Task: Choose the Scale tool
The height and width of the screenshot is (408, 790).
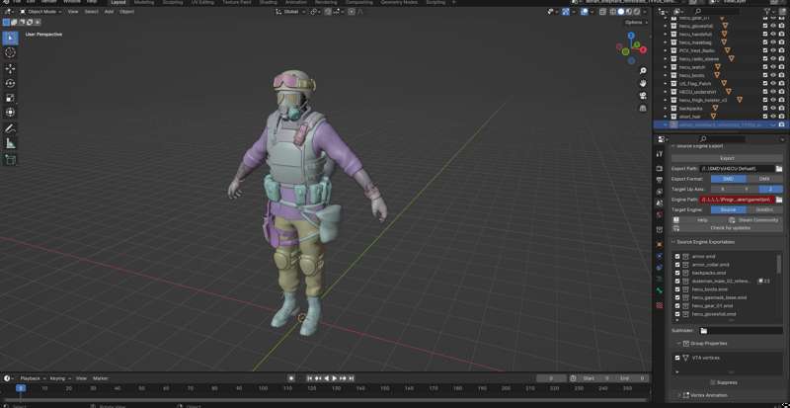Action: pyautogui.click(x=11, y=99)
